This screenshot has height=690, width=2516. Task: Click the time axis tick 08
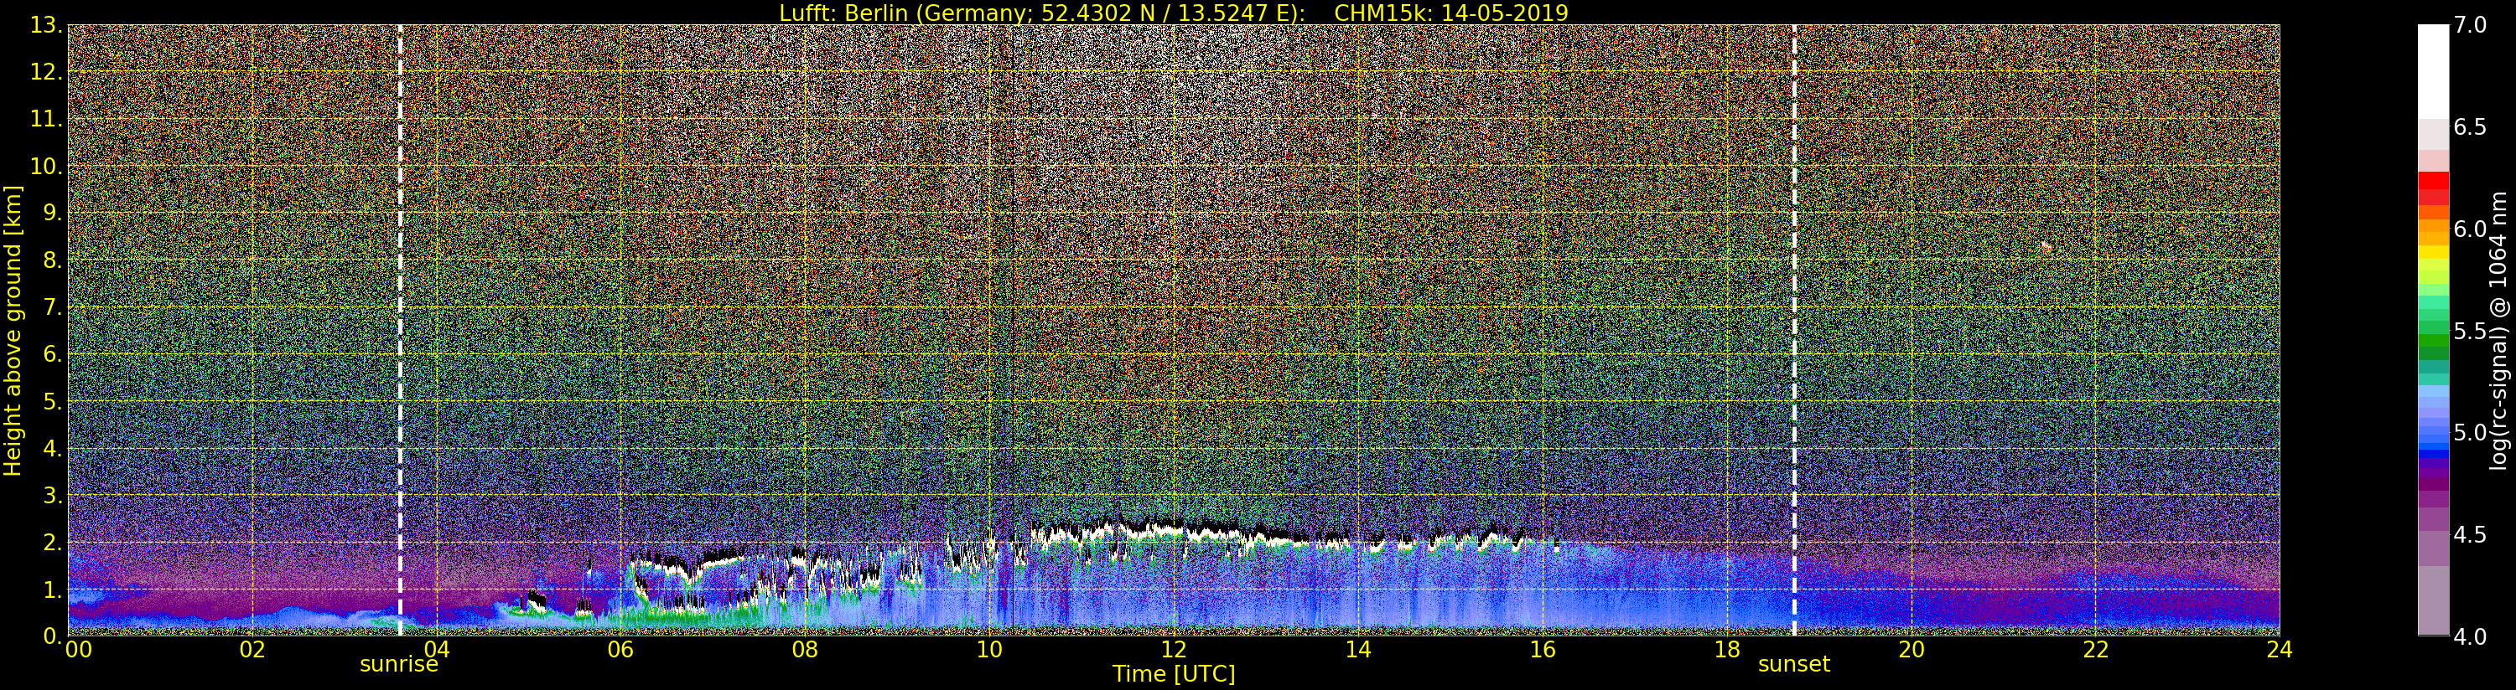[x=805, y=651]
